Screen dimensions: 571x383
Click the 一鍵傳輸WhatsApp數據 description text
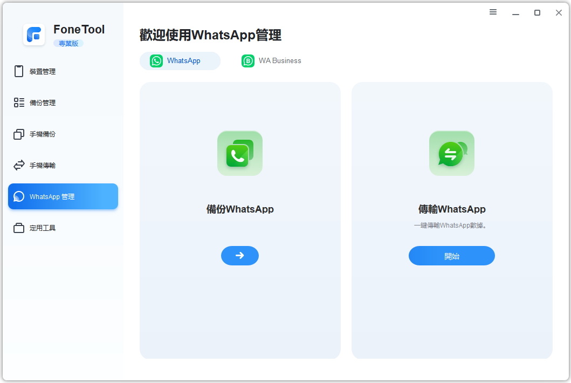click(451, 225)
